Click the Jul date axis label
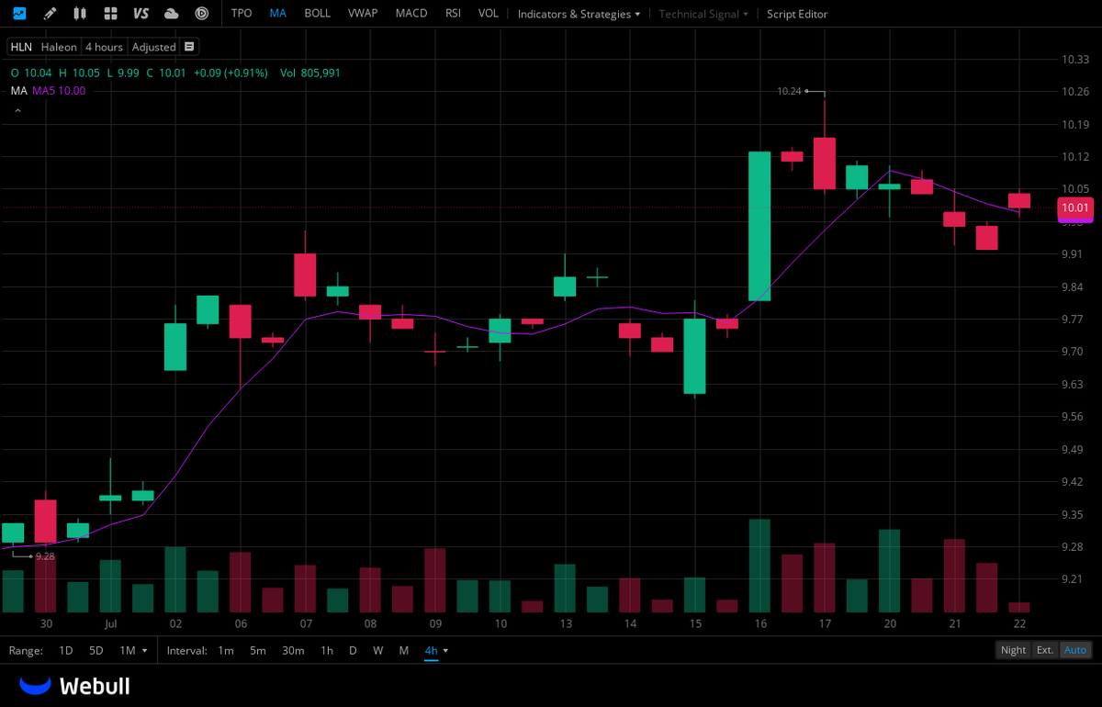The height and width of the screenshot is (707, 1102). click(110, 624)
